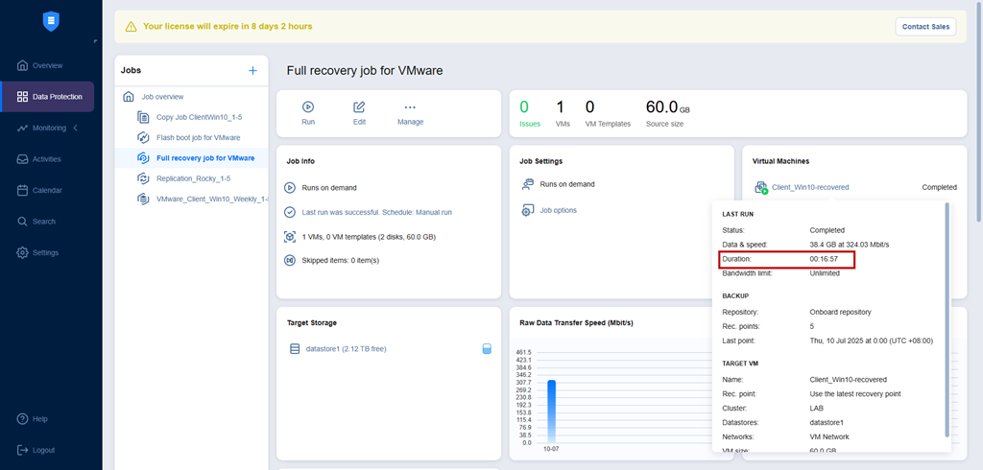Click the Last run was successful status text
Screen dimensions: 983x470
376,212
